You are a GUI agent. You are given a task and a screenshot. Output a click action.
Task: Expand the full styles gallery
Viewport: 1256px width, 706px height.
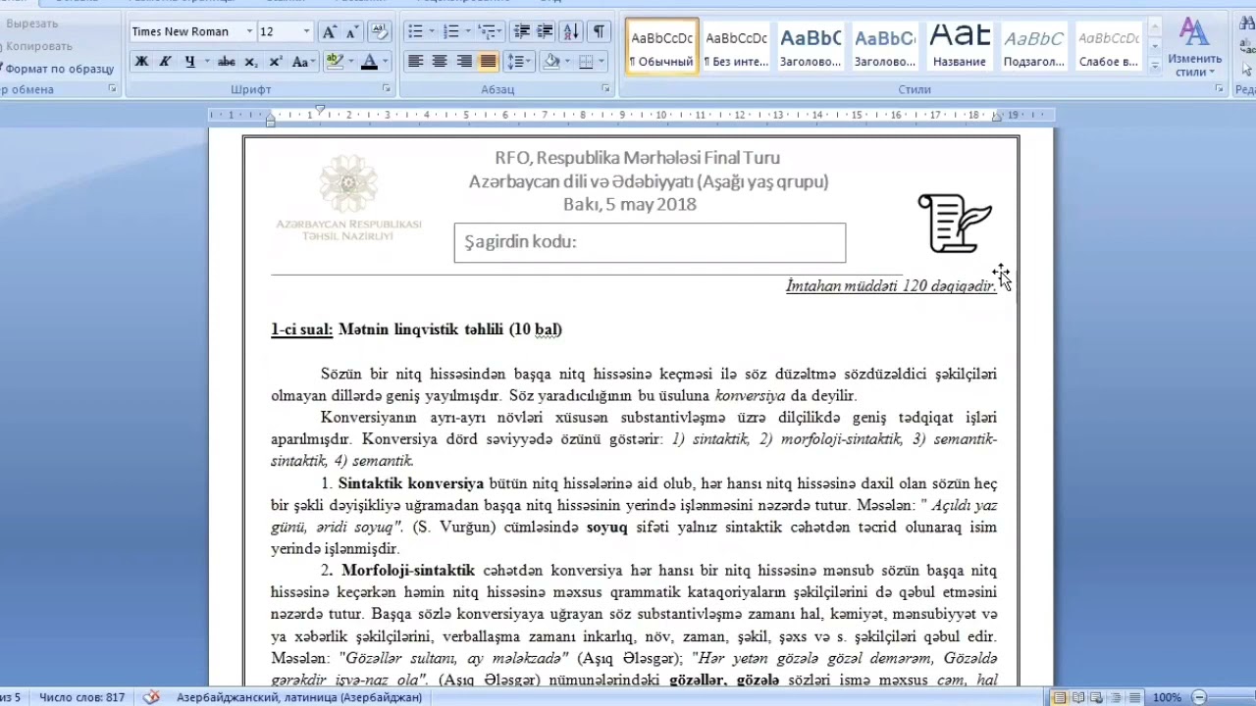tap(1155, 67)
